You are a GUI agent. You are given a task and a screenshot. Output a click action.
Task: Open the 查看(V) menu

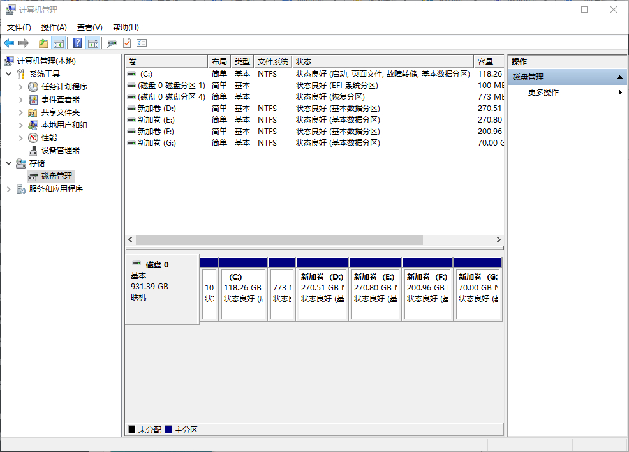(x=89, y=27)
